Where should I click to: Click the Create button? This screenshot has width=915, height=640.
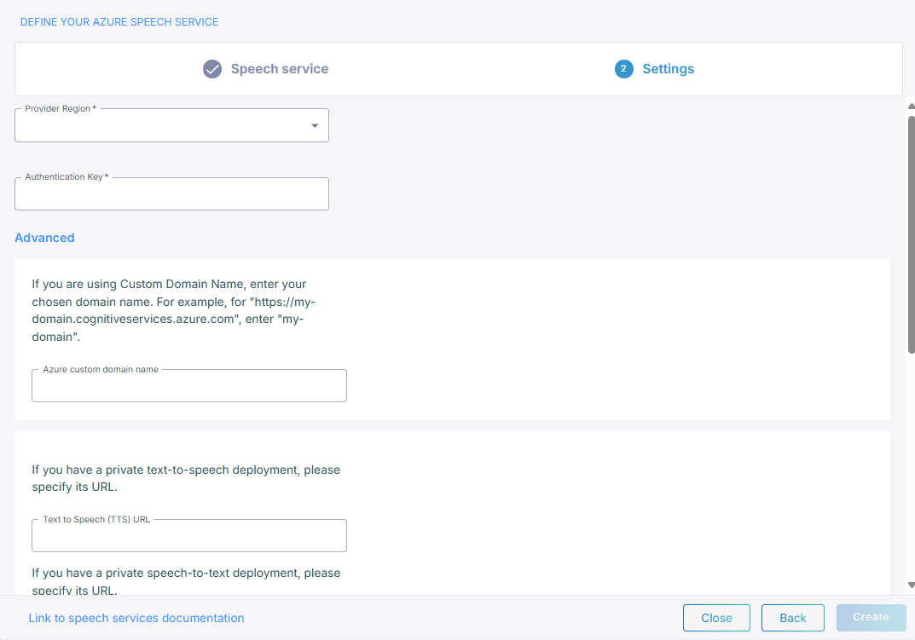871,617
